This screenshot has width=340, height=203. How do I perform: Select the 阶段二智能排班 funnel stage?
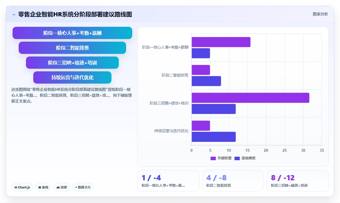point(72,48)
